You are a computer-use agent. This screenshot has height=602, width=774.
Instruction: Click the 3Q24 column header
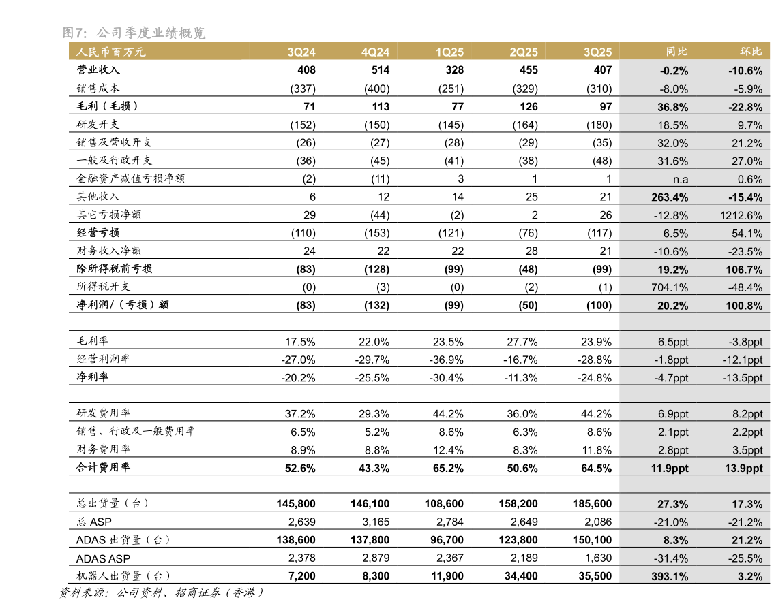[x=301, y=52]
